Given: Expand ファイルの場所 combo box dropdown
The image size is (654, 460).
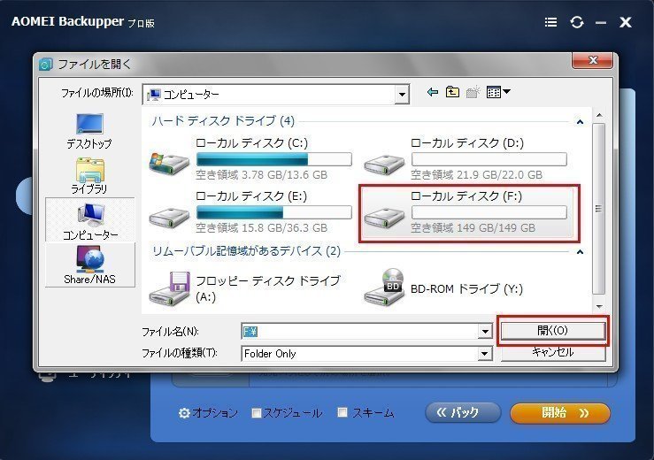Looking at the screenshot, I should click(x=401, y=95).
